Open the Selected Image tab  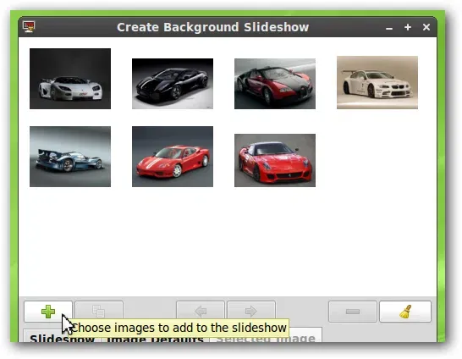point(266,337)
